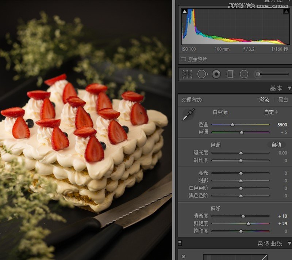Toggle shadow clipping indicator in histogram
292x260 pixels.
(x=185, y=12)
